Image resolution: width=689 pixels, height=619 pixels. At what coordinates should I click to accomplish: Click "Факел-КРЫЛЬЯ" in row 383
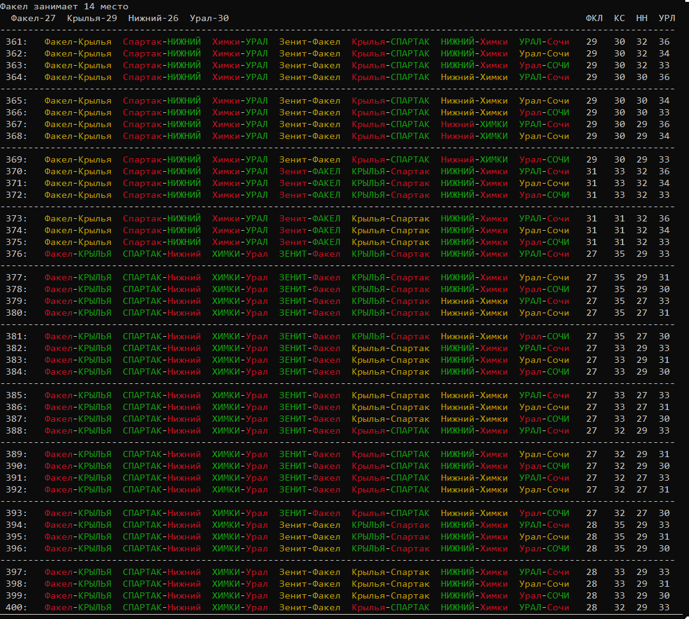pos(78,360)
